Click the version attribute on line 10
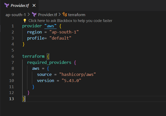The width and height of the screenshot is (166, 116). (x=46, y=81)
